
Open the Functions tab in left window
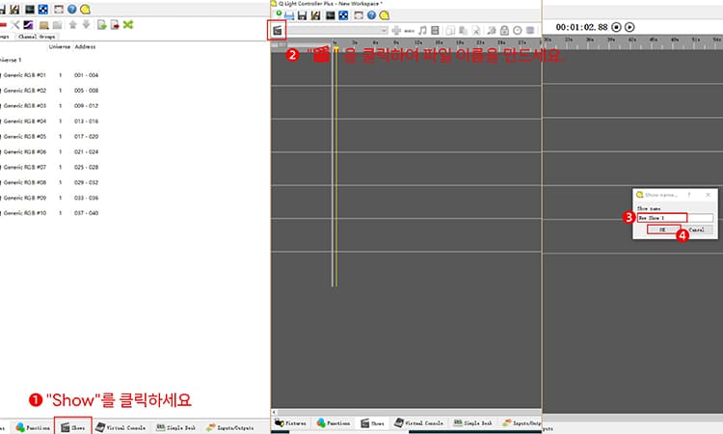tap(33, 427)
